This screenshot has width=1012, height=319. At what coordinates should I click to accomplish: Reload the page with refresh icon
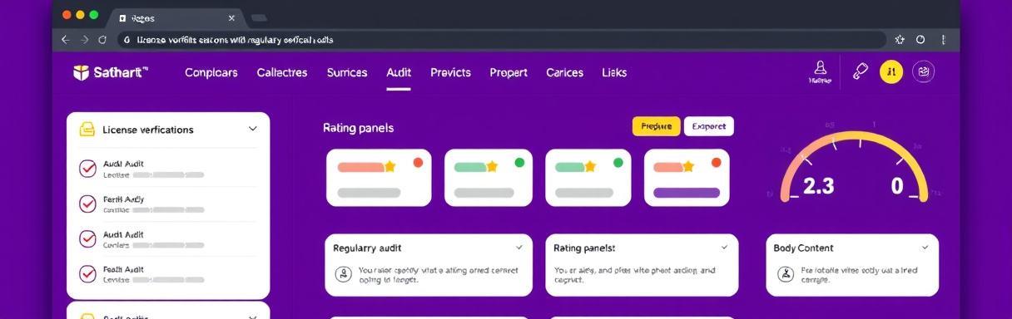pyautogui.click(x=102, y=39)
